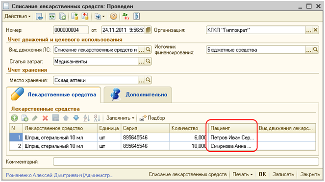Open the Дт/Кт postings icon
The image size is (325, 182).
[125, 16]
